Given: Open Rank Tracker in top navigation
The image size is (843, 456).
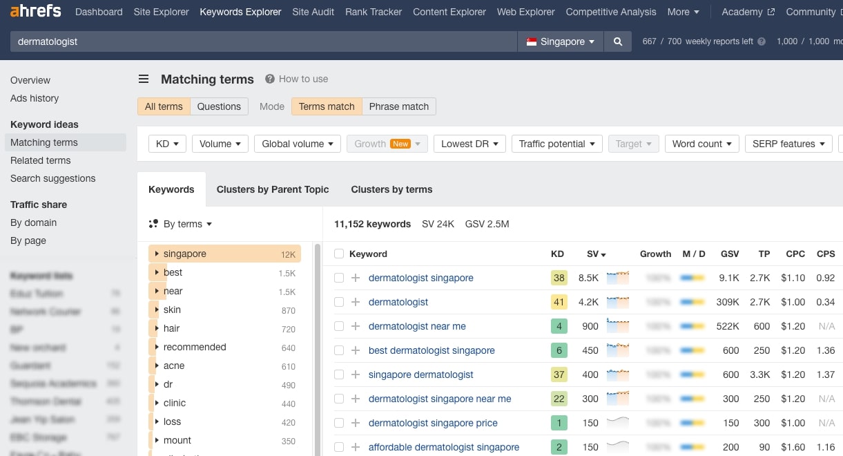Looking at the screenshot, I should [x=374, y=12].
